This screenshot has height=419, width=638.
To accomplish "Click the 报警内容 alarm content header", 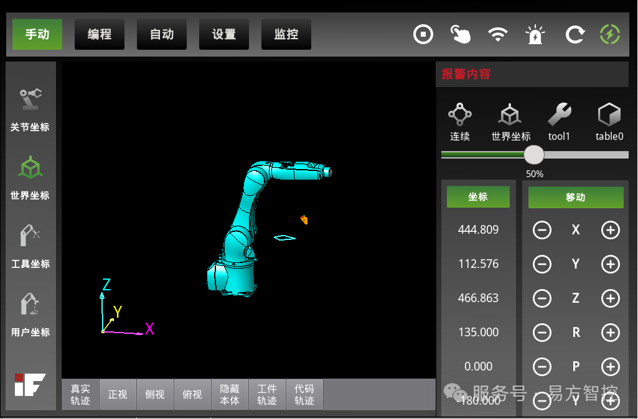I will click(466, 75).
